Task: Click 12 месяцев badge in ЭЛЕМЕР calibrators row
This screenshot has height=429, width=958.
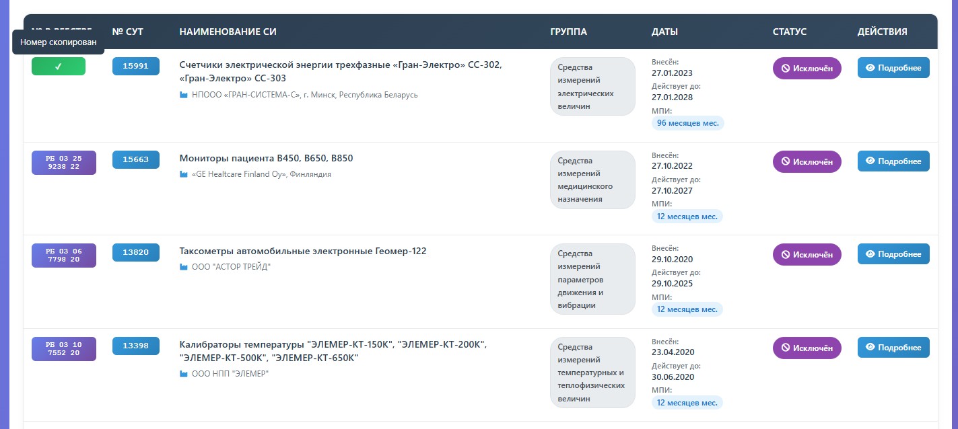Action: [x=687, y=403]
